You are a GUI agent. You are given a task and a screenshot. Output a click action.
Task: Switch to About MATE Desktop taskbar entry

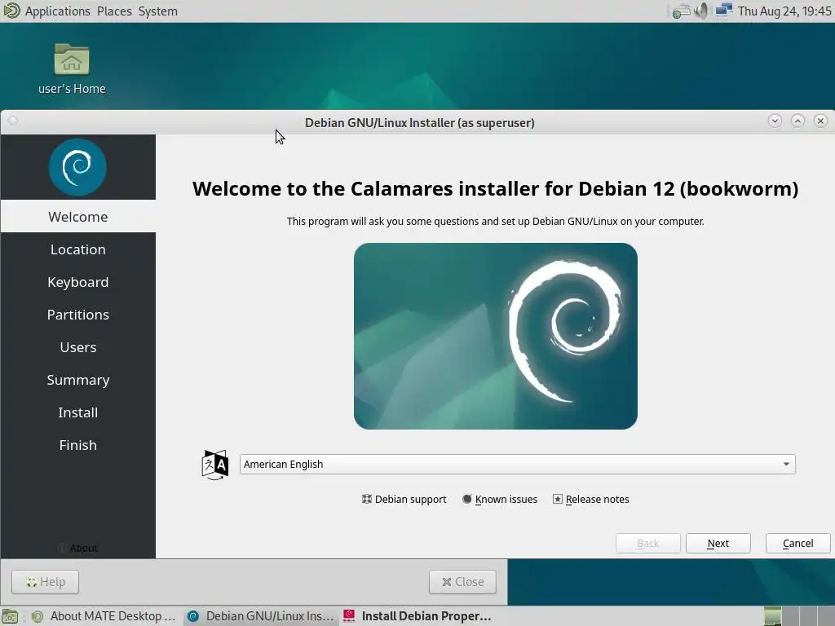coord(104,616)
